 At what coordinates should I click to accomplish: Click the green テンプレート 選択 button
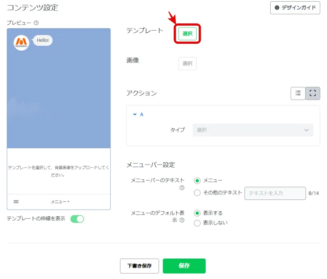pyautogui.click(x=187, y=33)
